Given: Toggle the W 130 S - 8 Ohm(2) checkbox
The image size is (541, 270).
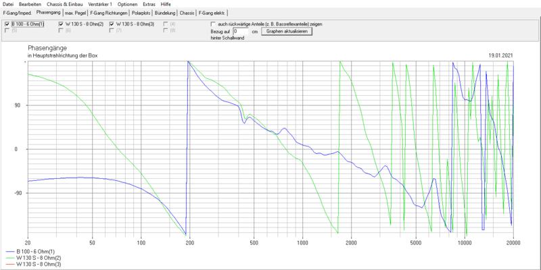Looking at the screenshot, I should point(61,24).
